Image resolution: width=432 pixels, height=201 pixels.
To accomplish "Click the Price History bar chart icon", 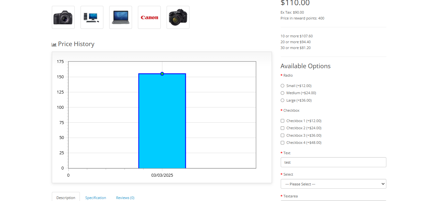I will click(54, 44).
